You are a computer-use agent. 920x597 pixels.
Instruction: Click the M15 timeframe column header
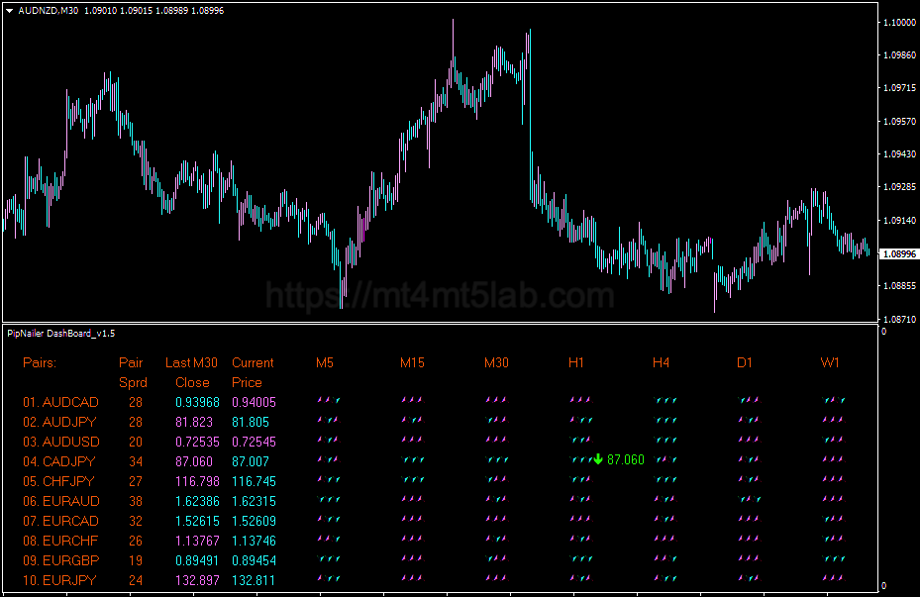(x=412, y=363)
